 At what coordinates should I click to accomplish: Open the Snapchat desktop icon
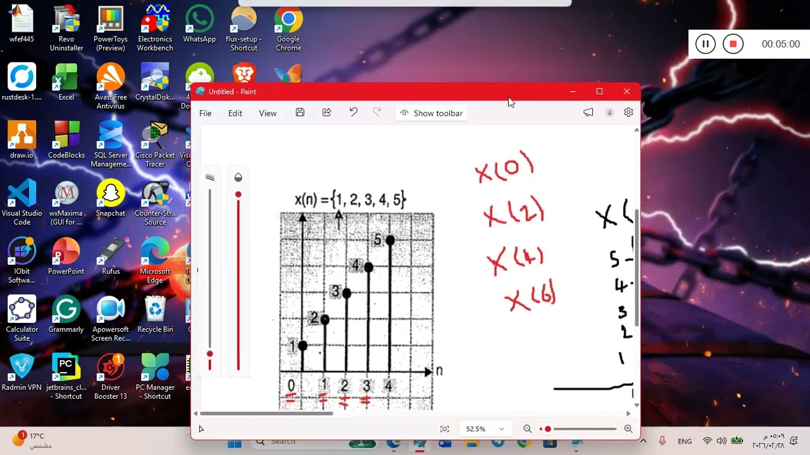pyautogui.click(x=111, y=198)
